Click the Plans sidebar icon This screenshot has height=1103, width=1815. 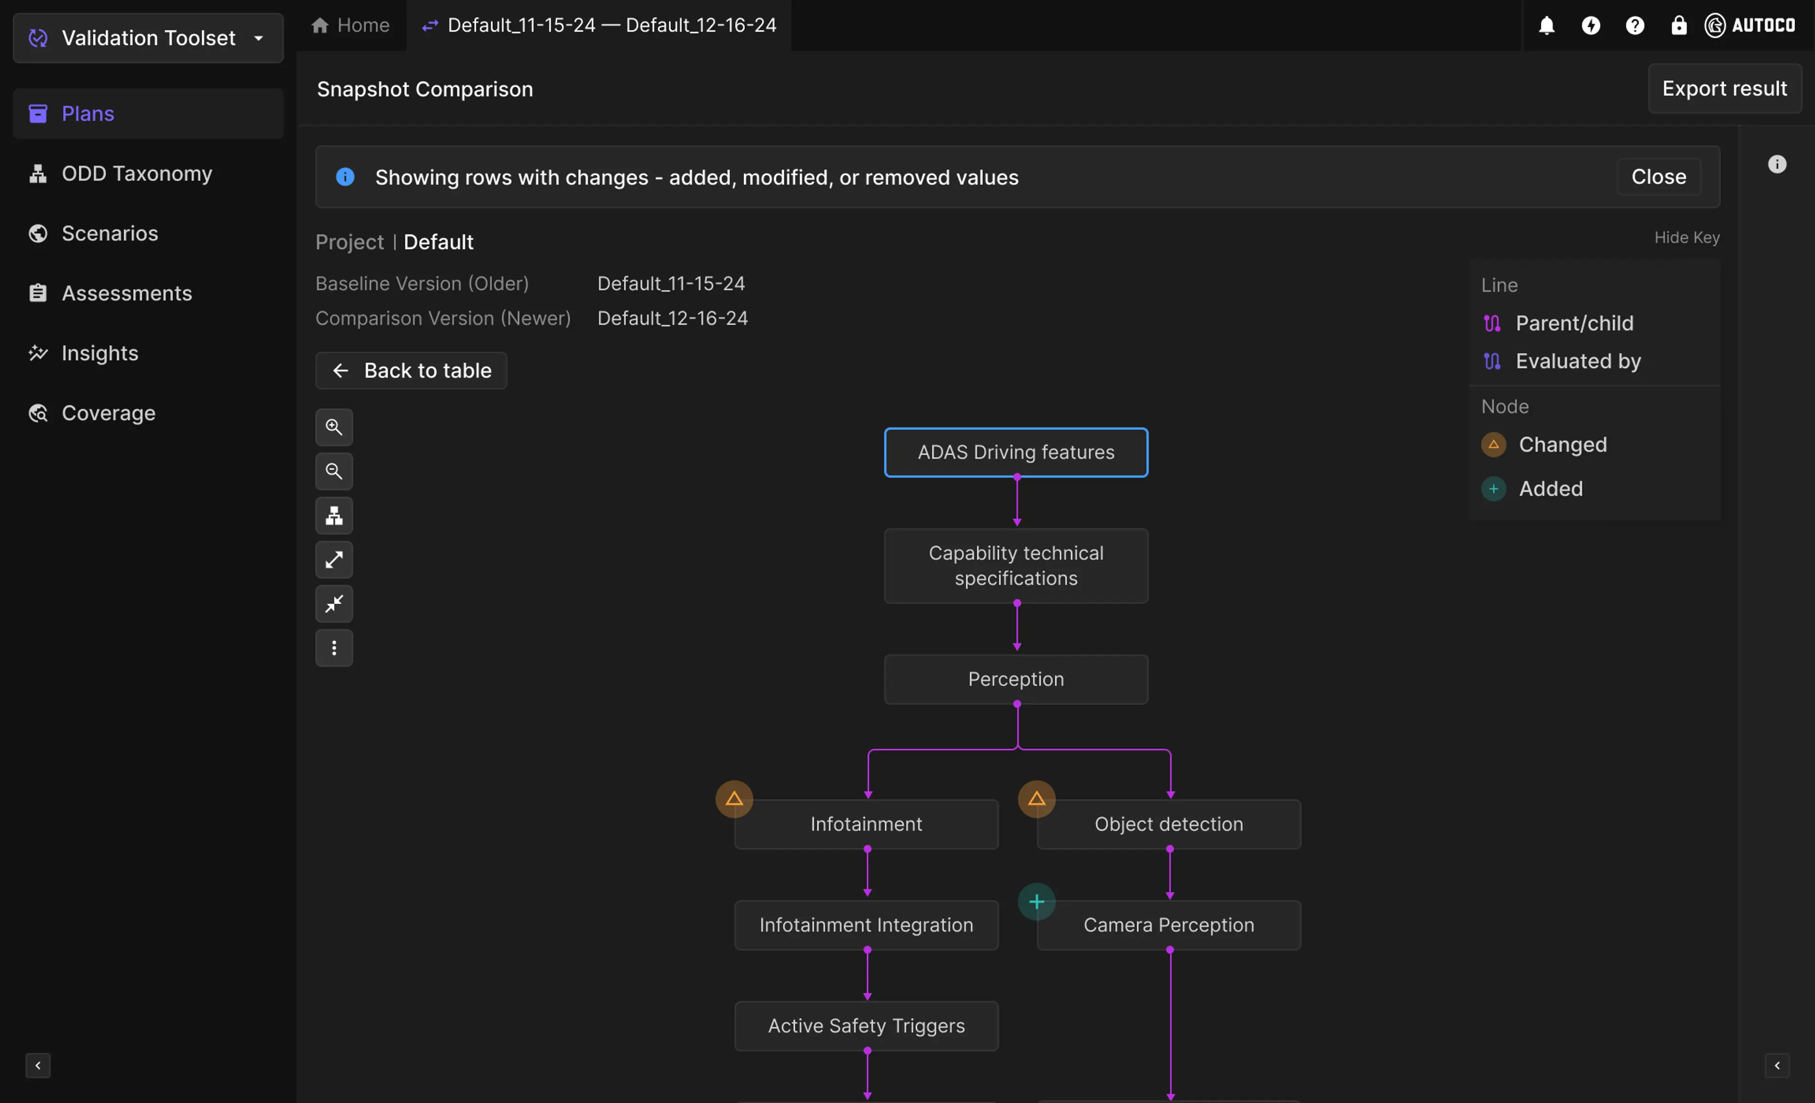click(x=37, y=113)
